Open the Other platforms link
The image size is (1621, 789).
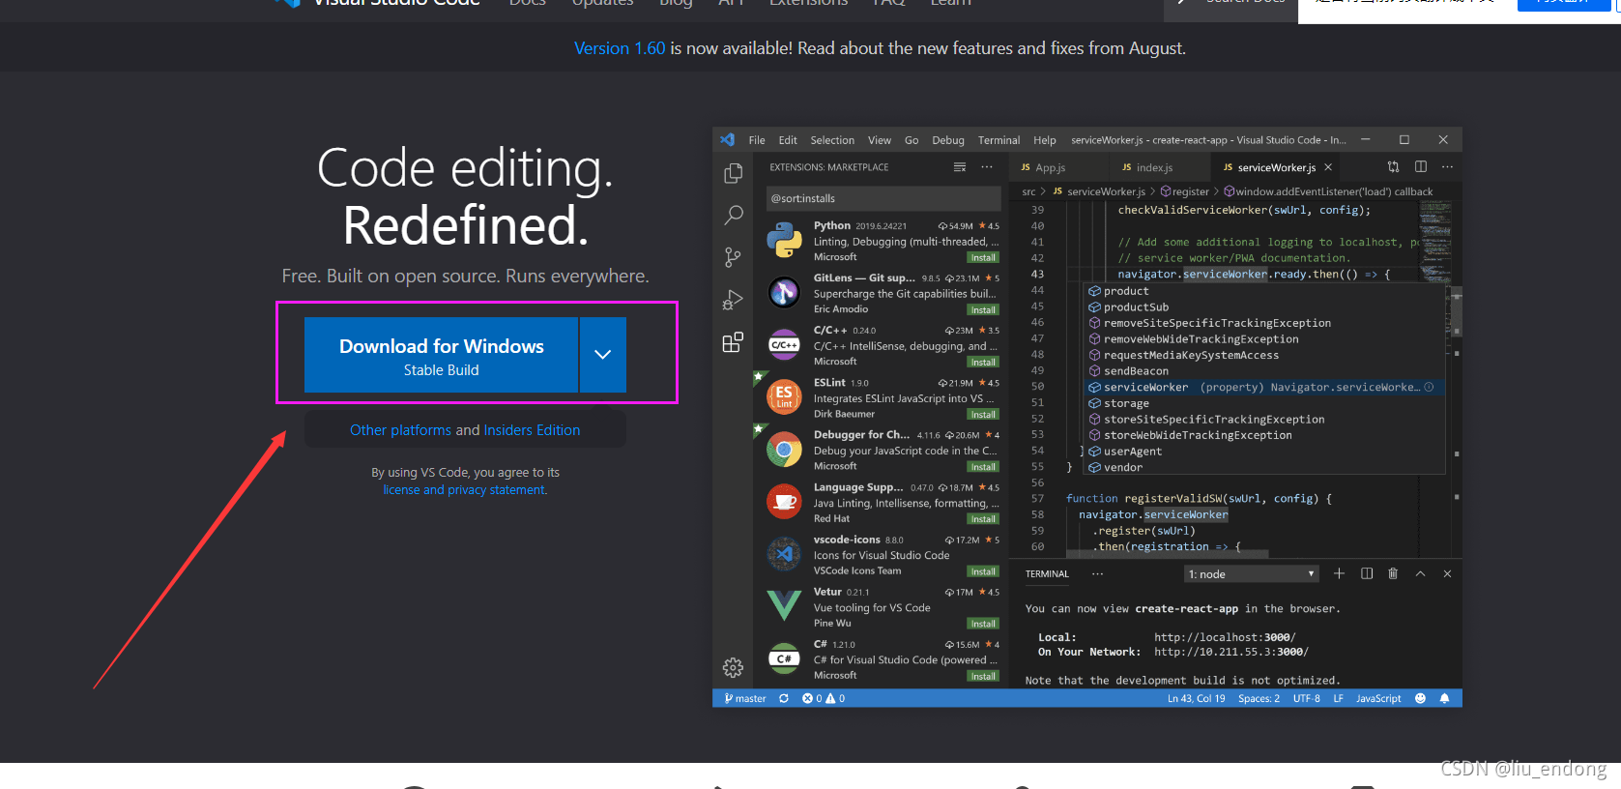400,430
